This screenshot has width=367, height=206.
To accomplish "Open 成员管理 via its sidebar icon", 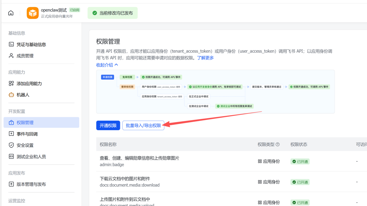I will click(x=11, y=55).
